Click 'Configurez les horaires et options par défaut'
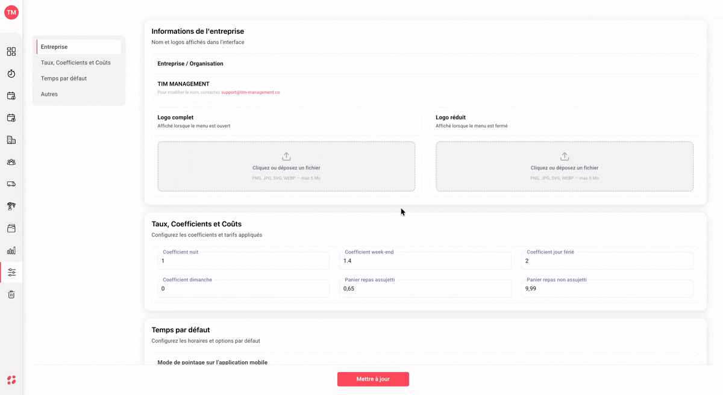 tap(205, 341)
